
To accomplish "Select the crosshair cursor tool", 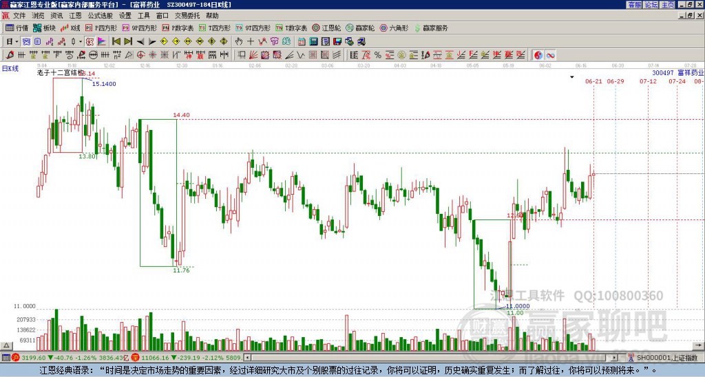I will tap(251, 42).
